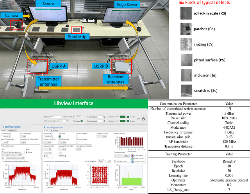
Task: Step the TX Angle degree spinner
Action: pyautogui.click(x=104, y=117)
